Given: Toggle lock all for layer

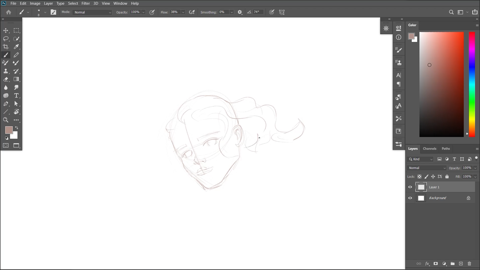Looking at the screenshot, I should 447,177.
